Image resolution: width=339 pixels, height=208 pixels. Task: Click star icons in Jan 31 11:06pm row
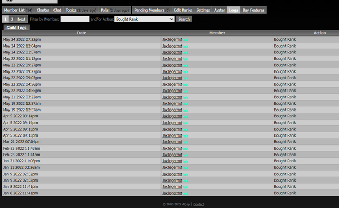(x=185, y=161)
